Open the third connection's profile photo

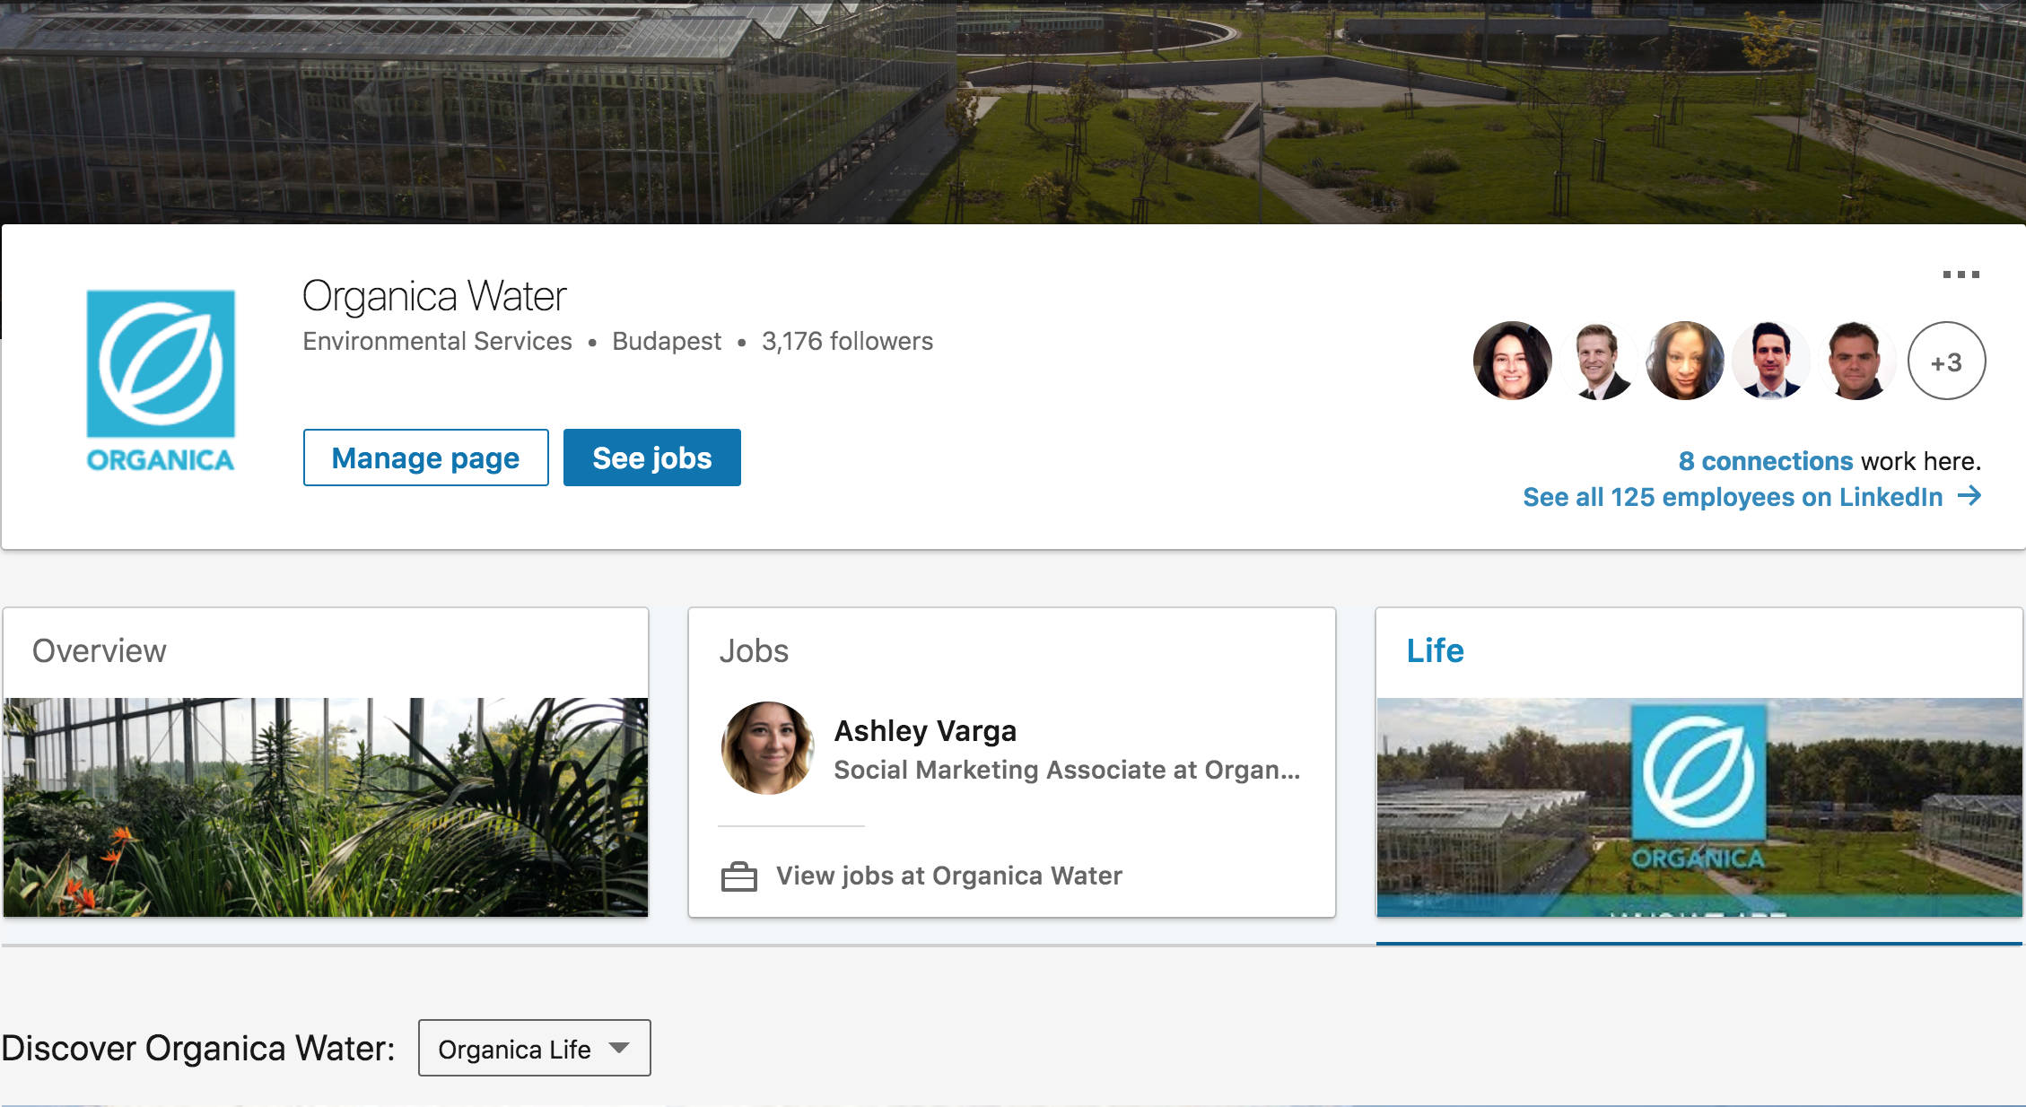pos(1685,361)
